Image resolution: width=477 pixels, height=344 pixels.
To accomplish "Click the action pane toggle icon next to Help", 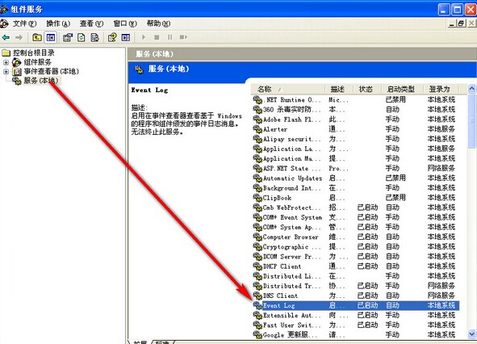I will [126, 37].
